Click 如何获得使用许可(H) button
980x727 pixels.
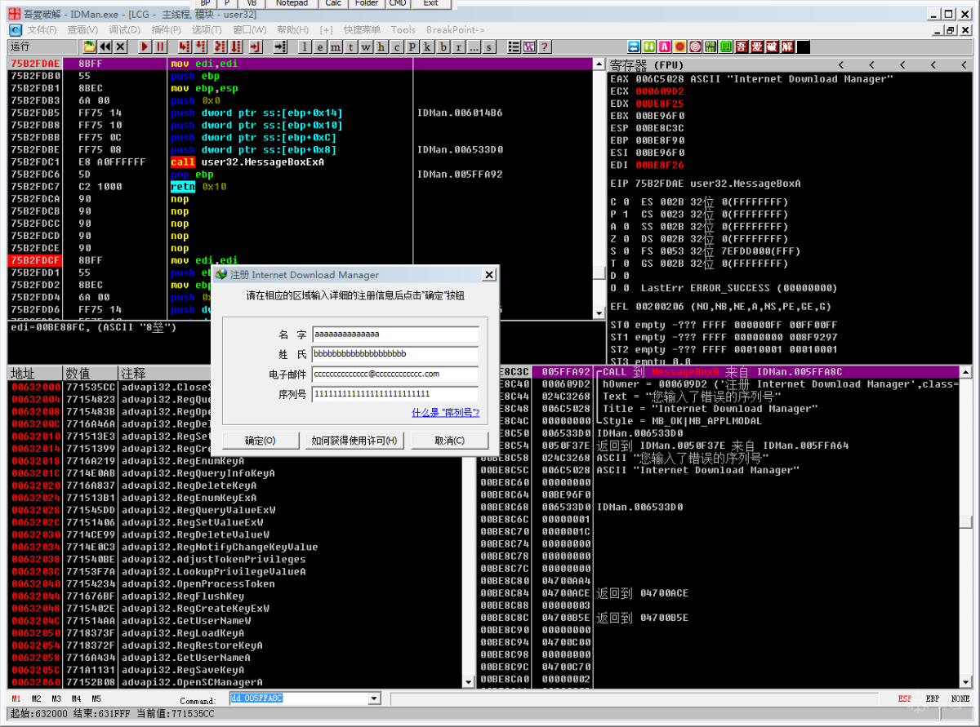point(355,441)
